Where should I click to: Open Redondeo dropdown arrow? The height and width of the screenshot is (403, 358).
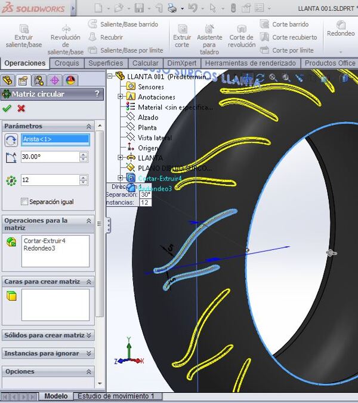coord(341,52)
